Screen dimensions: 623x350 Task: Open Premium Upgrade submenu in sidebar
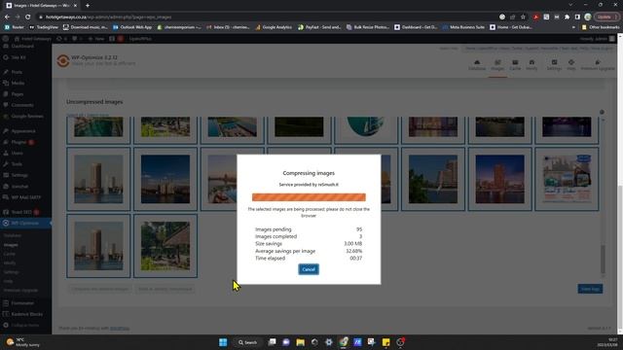(20, 291)
